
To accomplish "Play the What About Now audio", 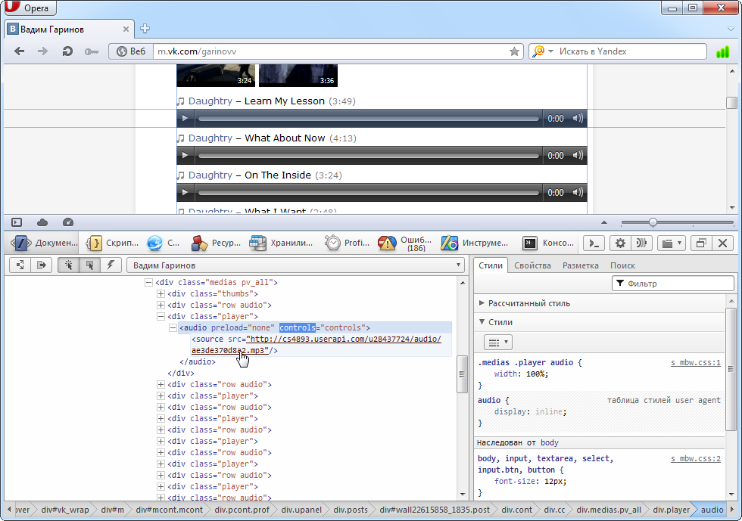I will (185, 155).
